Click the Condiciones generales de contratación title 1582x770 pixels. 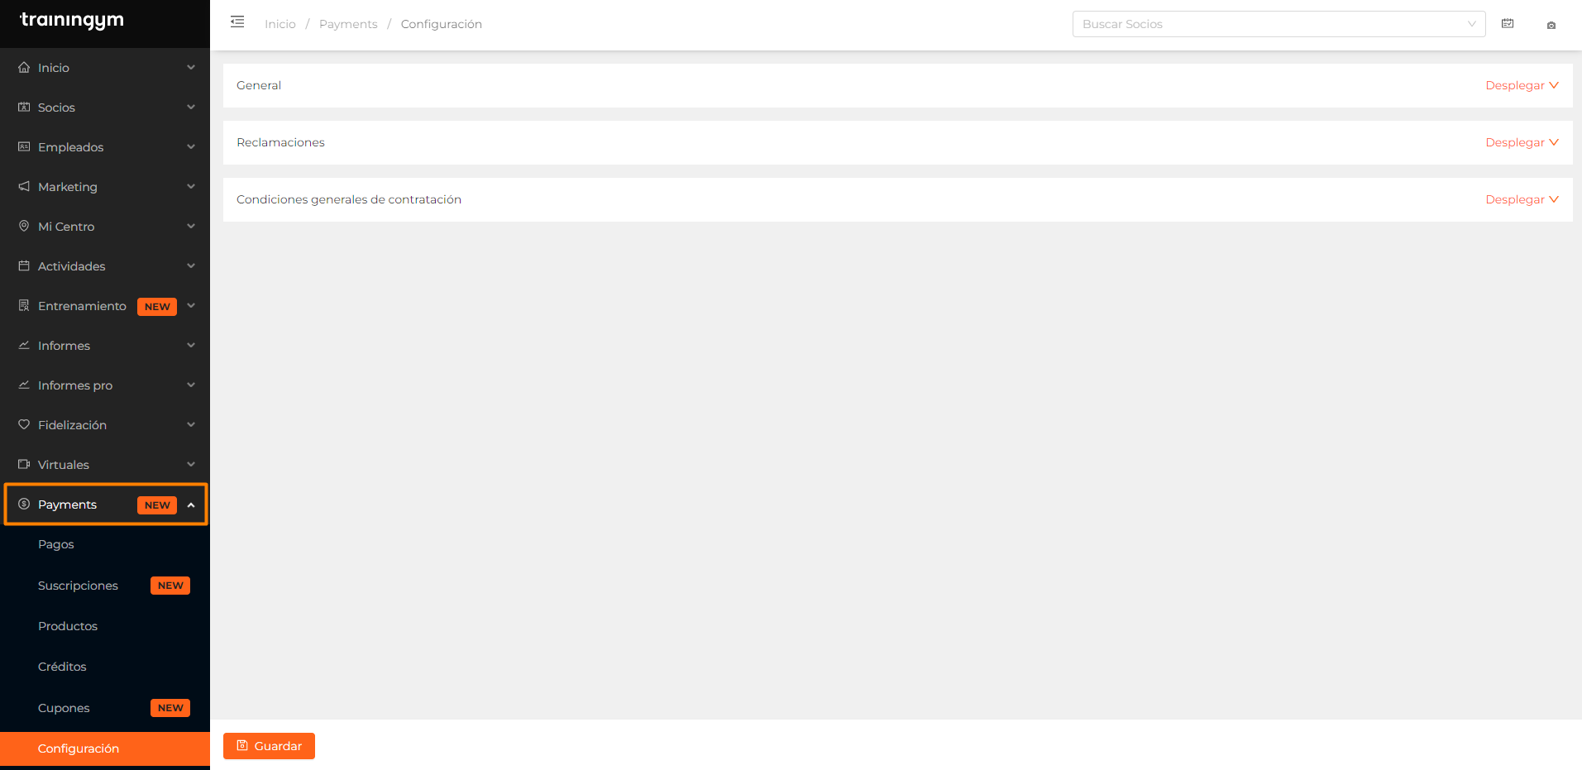[x=349, y=199]
